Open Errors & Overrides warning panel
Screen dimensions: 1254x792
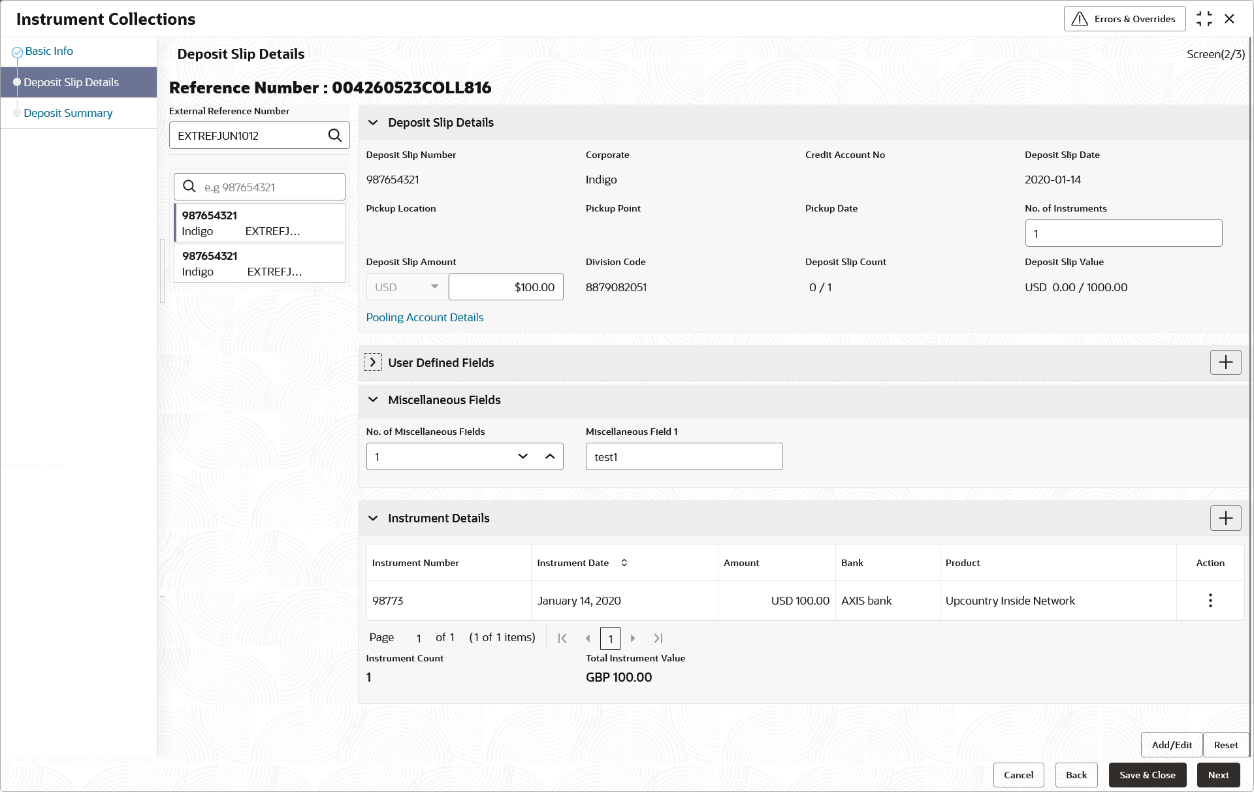(1124, 19)
